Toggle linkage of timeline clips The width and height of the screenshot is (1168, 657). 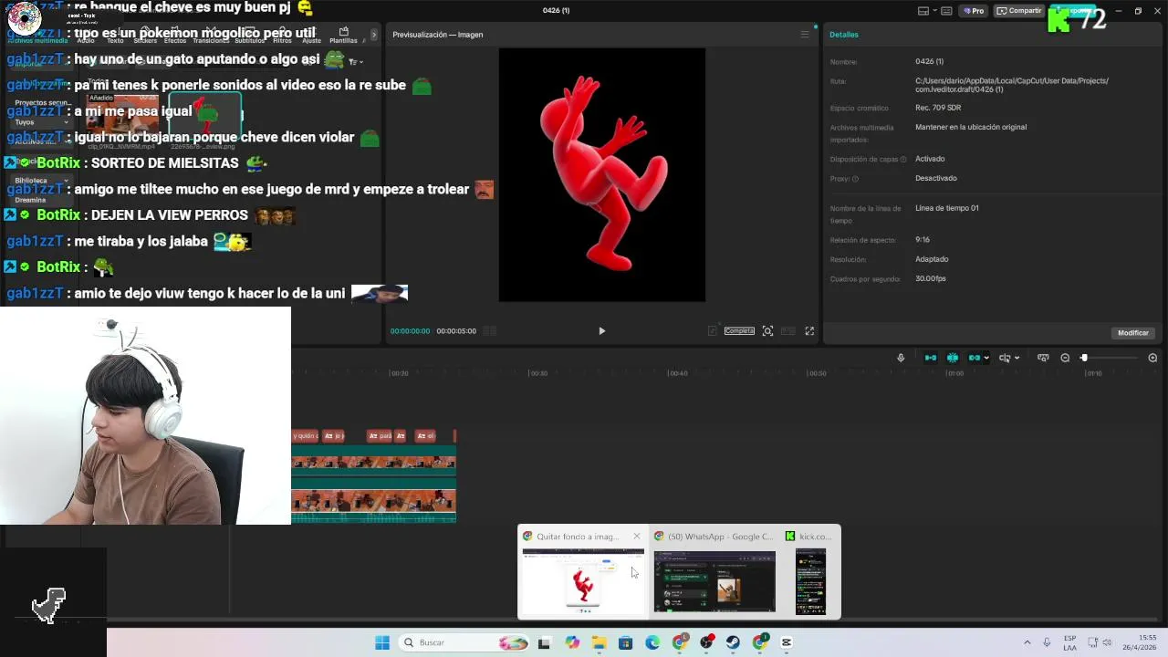pyautogui.click(x=975, y=358)
